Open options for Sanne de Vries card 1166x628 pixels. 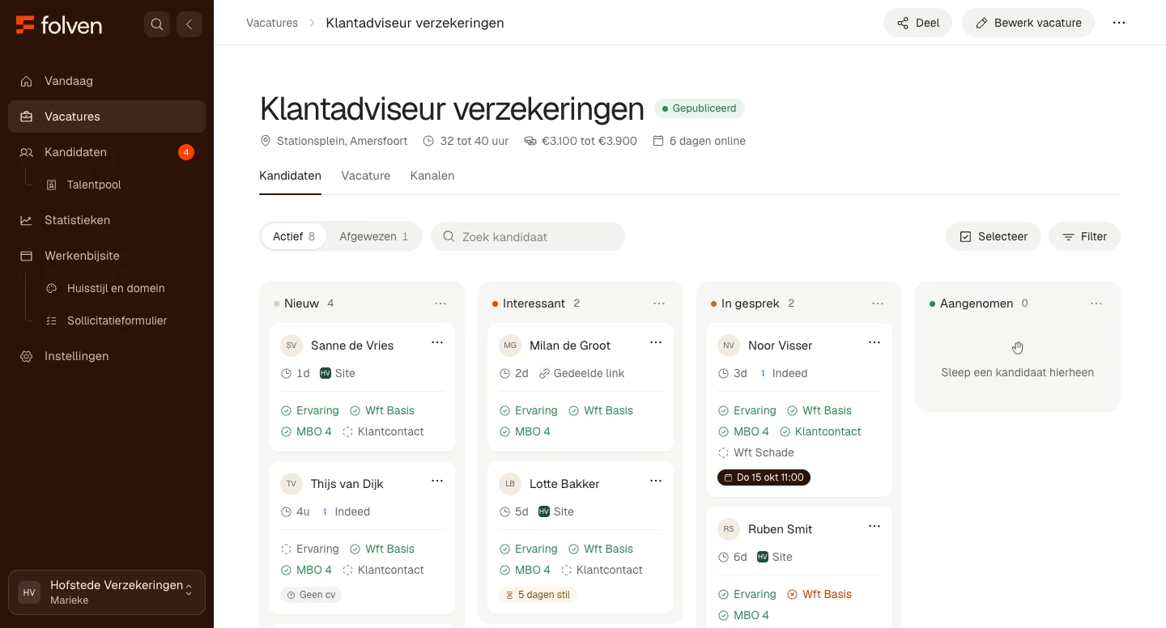pos(437,343)
